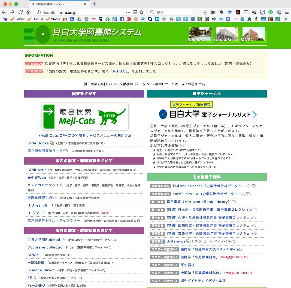This screenshot has width=291, height=288.
Task: Open PsycINFO link
Action: click(36, 285)
